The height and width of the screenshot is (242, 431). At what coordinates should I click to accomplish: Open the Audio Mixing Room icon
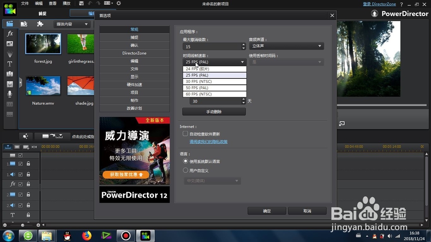coord(9,84)
